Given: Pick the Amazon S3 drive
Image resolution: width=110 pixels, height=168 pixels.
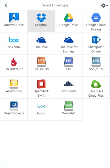Looking at the screenshot, I should pyautogui.click(x=14, y=87).
